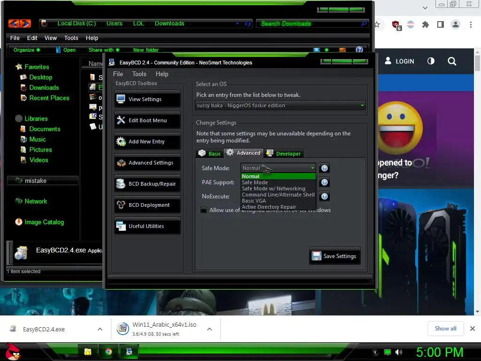The width and height of the screenshot is (481, 361).
Task: Open EasyBCD Tools menu
Action: point(139,74)
